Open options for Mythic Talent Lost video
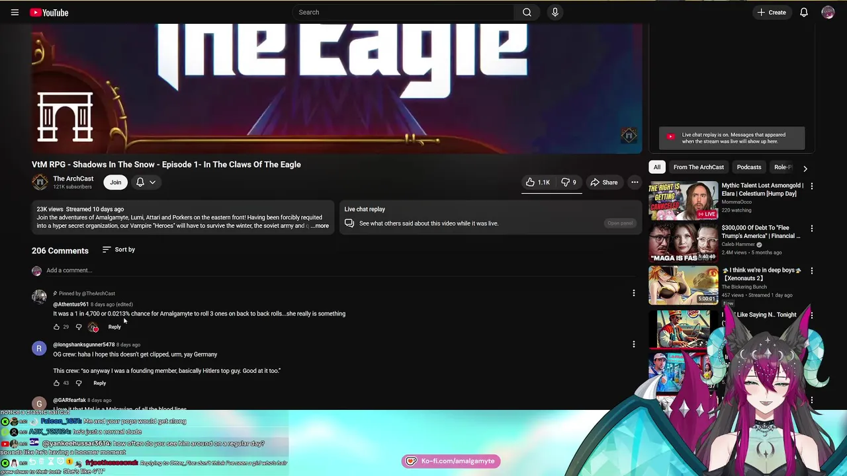This screenshot has width=847, height=476. click(812, 186)
